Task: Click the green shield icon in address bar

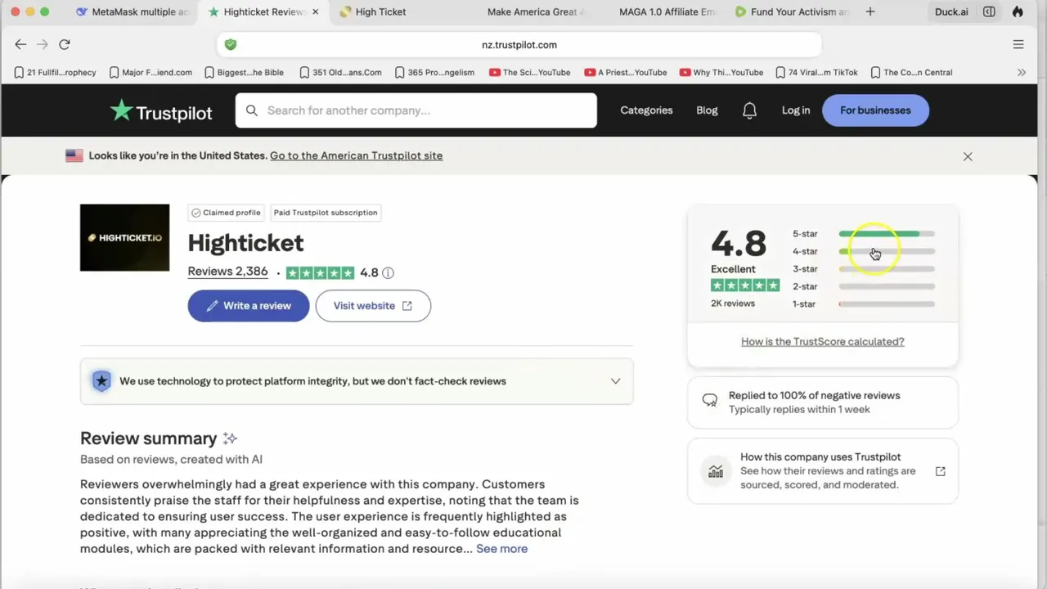Action: coord(231,45)
